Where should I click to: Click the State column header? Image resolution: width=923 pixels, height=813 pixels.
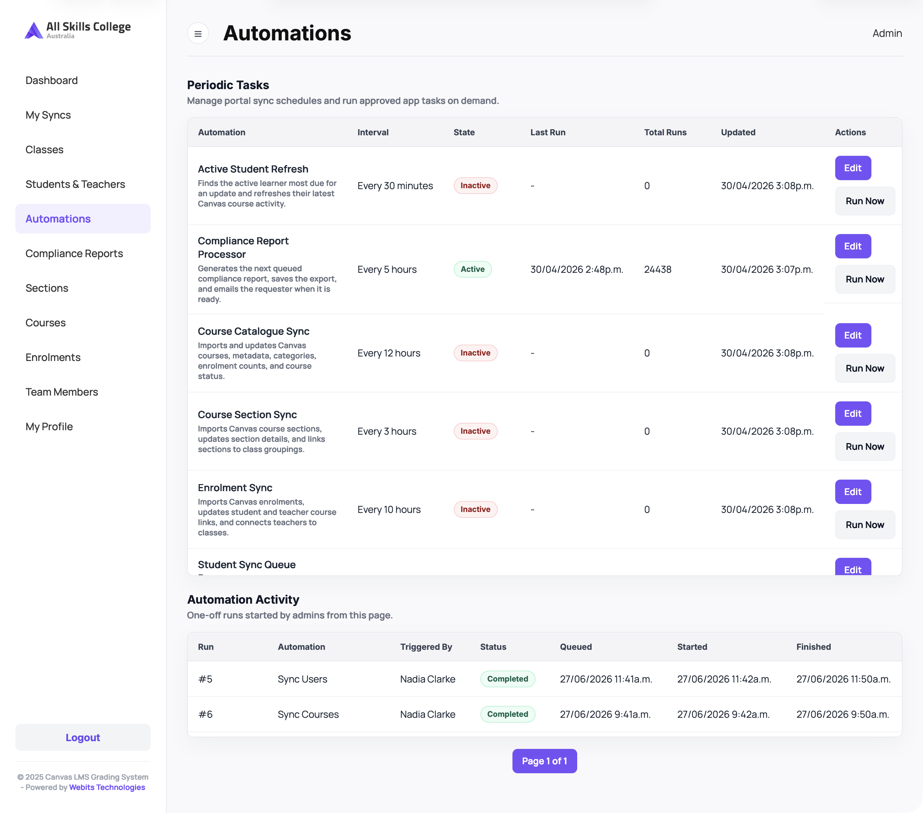(x=464, y=132)
